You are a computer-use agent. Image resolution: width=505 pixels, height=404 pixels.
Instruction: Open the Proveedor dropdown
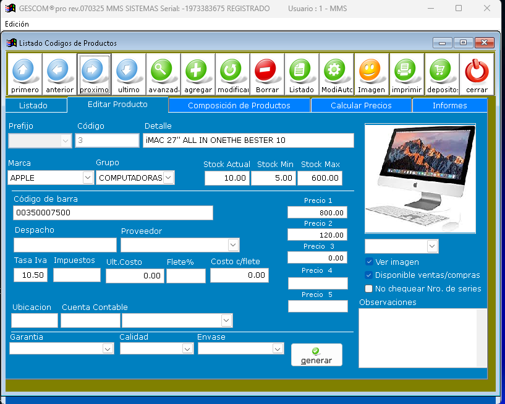(x=234, y=245)
